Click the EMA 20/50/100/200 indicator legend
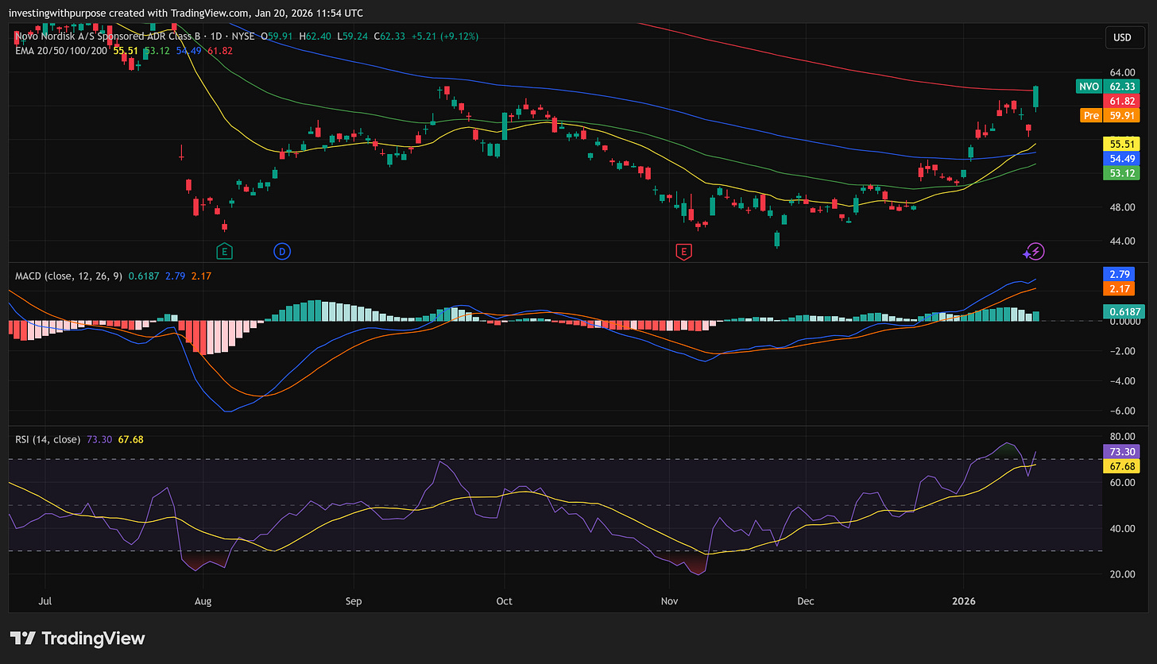The image size is (1157, 664). tap(63, 51)
